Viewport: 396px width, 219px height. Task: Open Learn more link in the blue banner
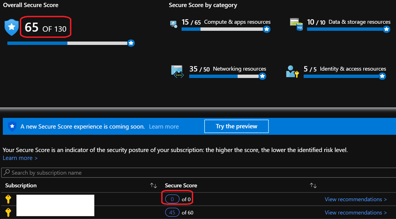[x=164, y=126]
